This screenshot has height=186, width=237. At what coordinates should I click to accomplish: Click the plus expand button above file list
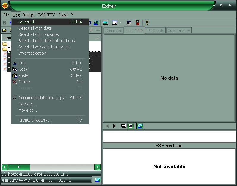(x=91, y=30)
